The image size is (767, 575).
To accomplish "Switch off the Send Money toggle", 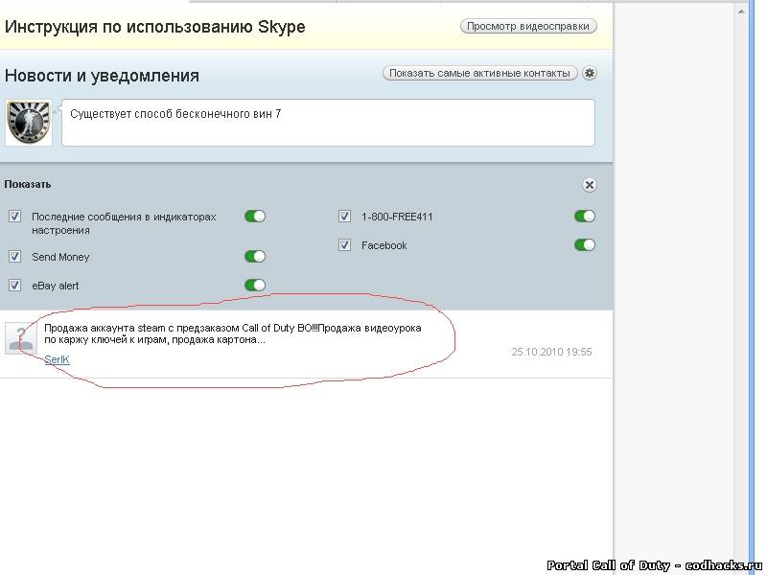I will point(255,256).
